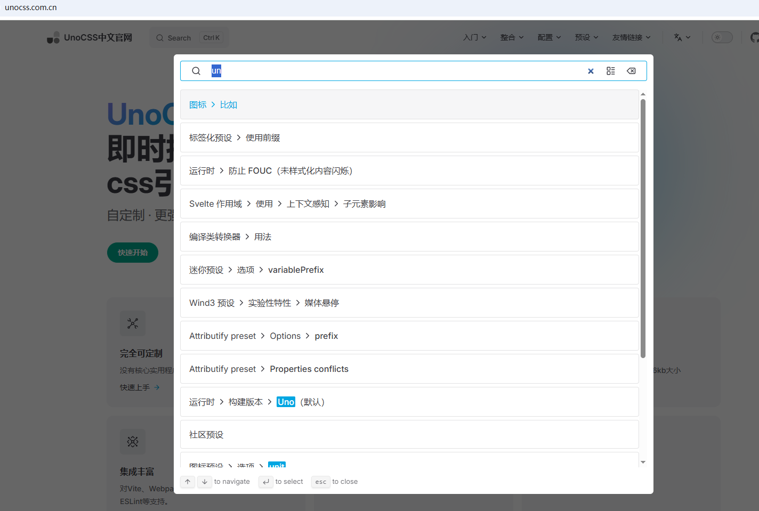Open the 预设 menu
This screenshot has width=759, height=511.
[587, 37]
